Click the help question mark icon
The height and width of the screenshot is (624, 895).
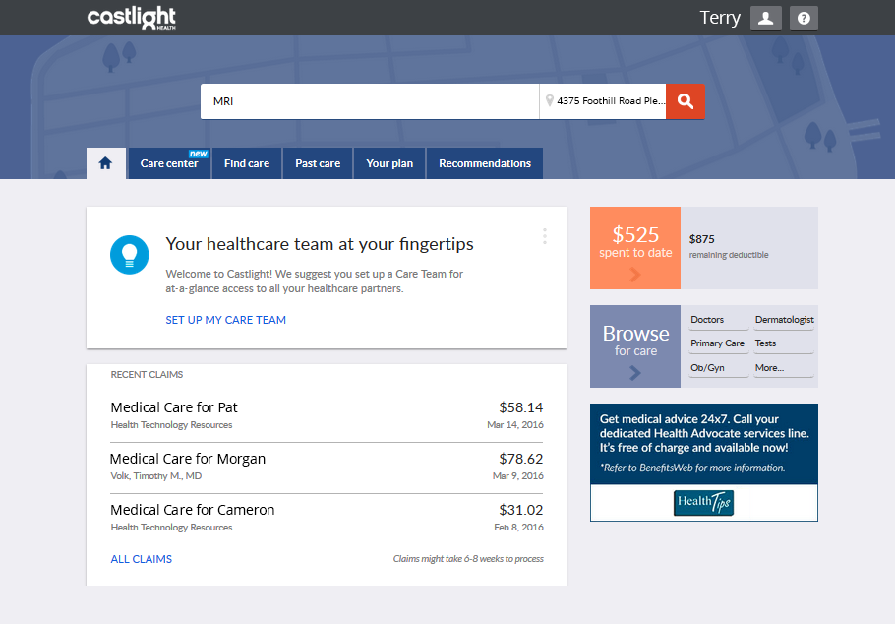point(804,18)
